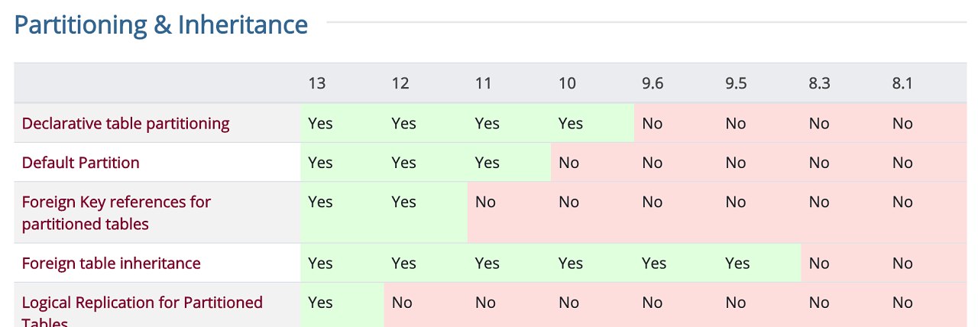The image size is (978, 327).
Task: Click No cell for Foreign Key references version 11
Action: (485, 202)
